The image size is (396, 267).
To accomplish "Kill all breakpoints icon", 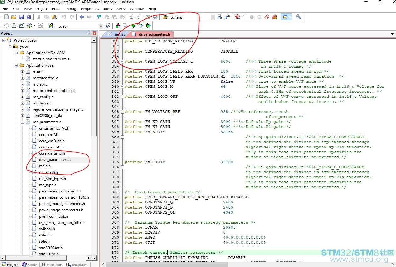I will pyautogui.click(x=274, y=17).
